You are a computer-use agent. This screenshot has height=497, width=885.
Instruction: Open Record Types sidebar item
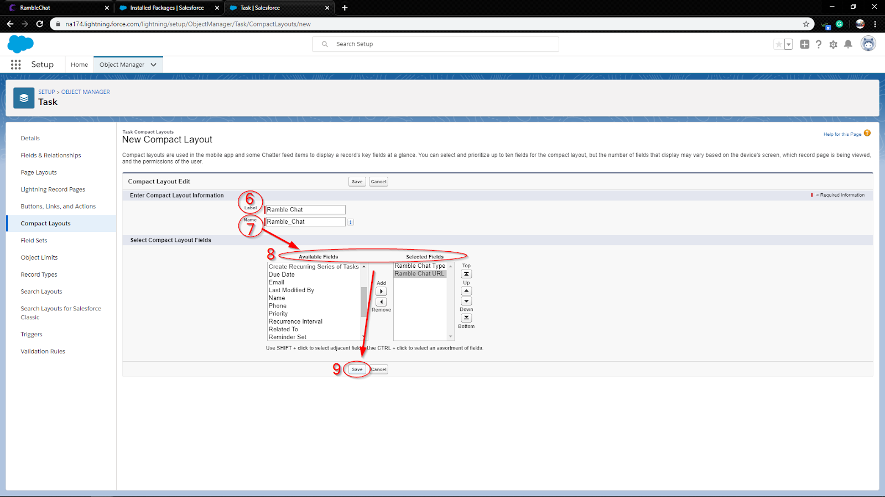pos(39,275)
